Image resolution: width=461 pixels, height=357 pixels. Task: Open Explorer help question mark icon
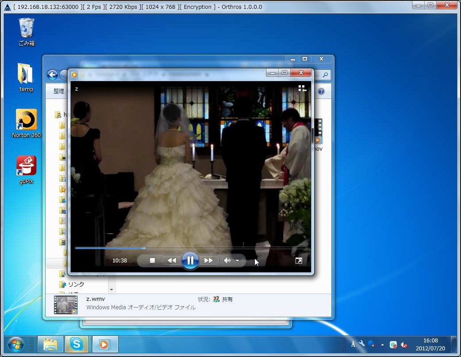[321, 91]
